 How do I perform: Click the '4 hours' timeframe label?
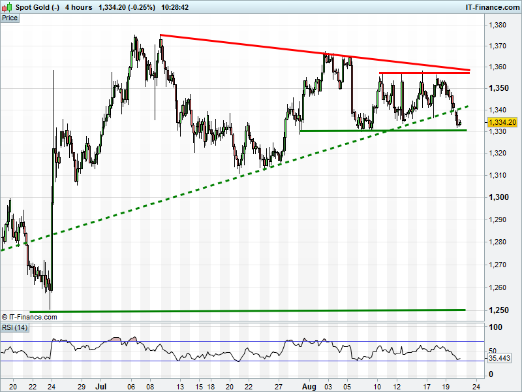pos(78,7)
